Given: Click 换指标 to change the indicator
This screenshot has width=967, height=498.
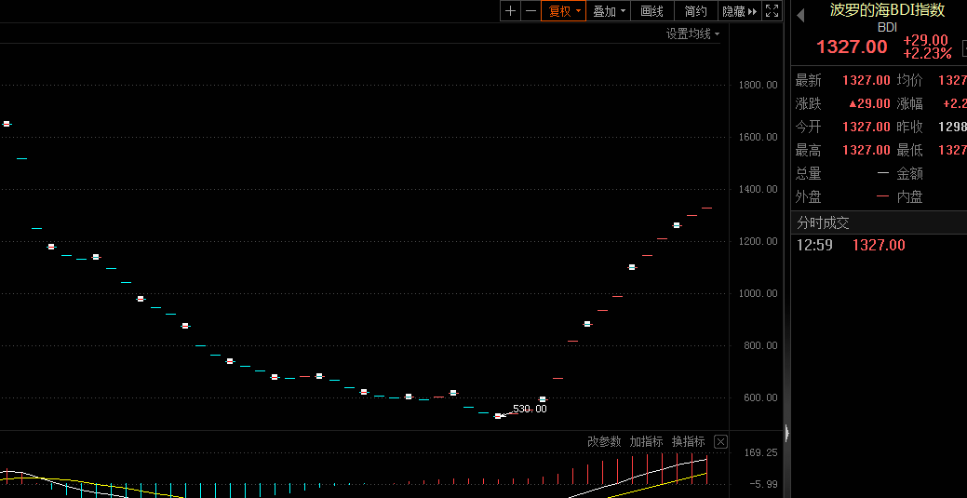Looking at the screenshot, I should click(688, 441).
